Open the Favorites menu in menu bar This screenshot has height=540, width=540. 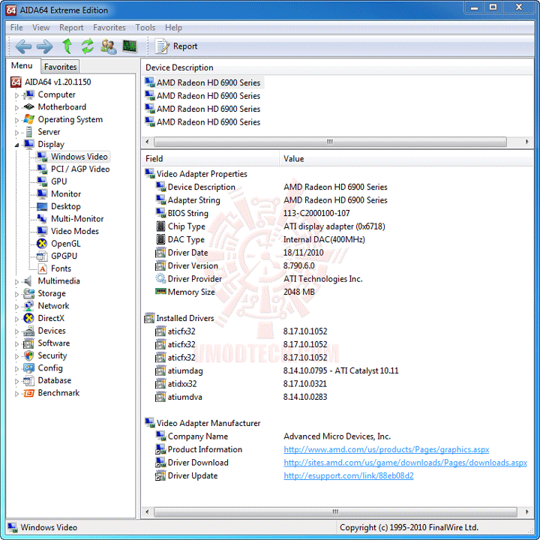coord(109,27)
